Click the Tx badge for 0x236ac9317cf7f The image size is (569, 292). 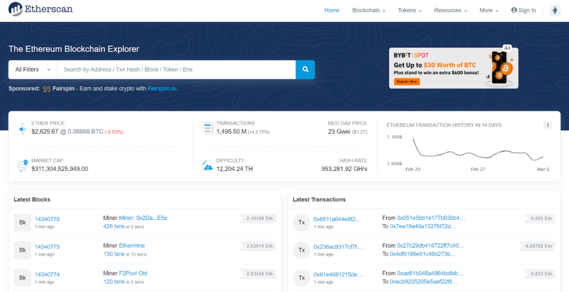[301, 250]
